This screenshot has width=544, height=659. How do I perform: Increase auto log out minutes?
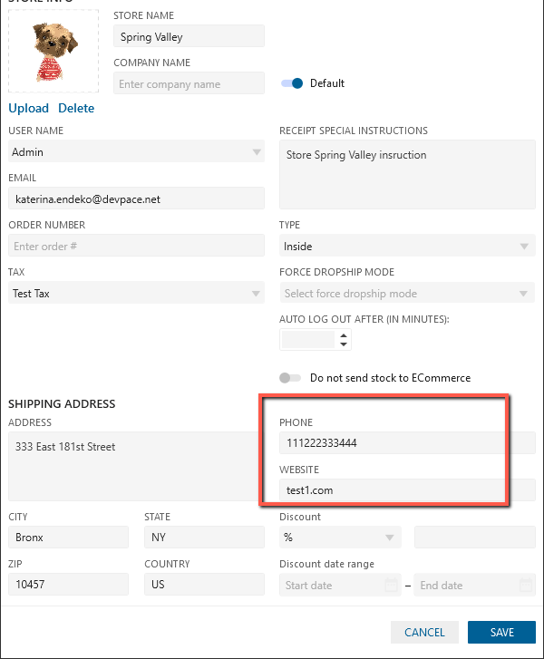[343, 334]
